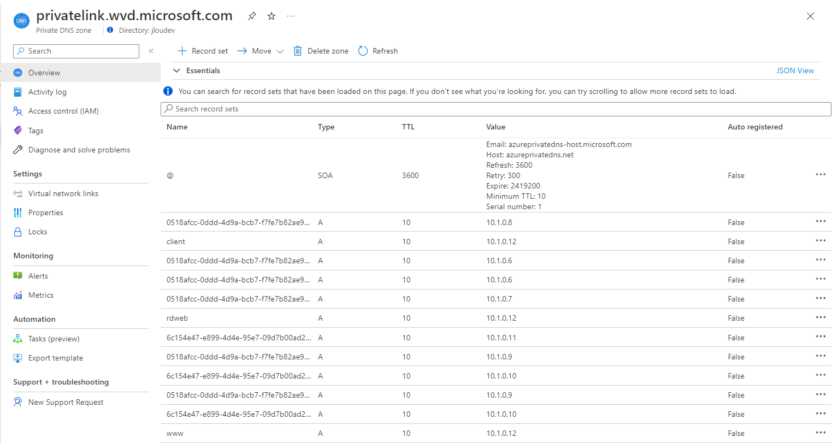Click the Auto registered column header
Screen dimensions: 832x443
coord(755,127)
